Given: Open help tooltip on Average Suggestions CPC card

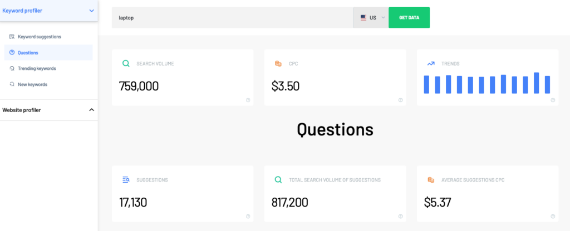Looking at the screenshot, I should (x=553, y=216).
